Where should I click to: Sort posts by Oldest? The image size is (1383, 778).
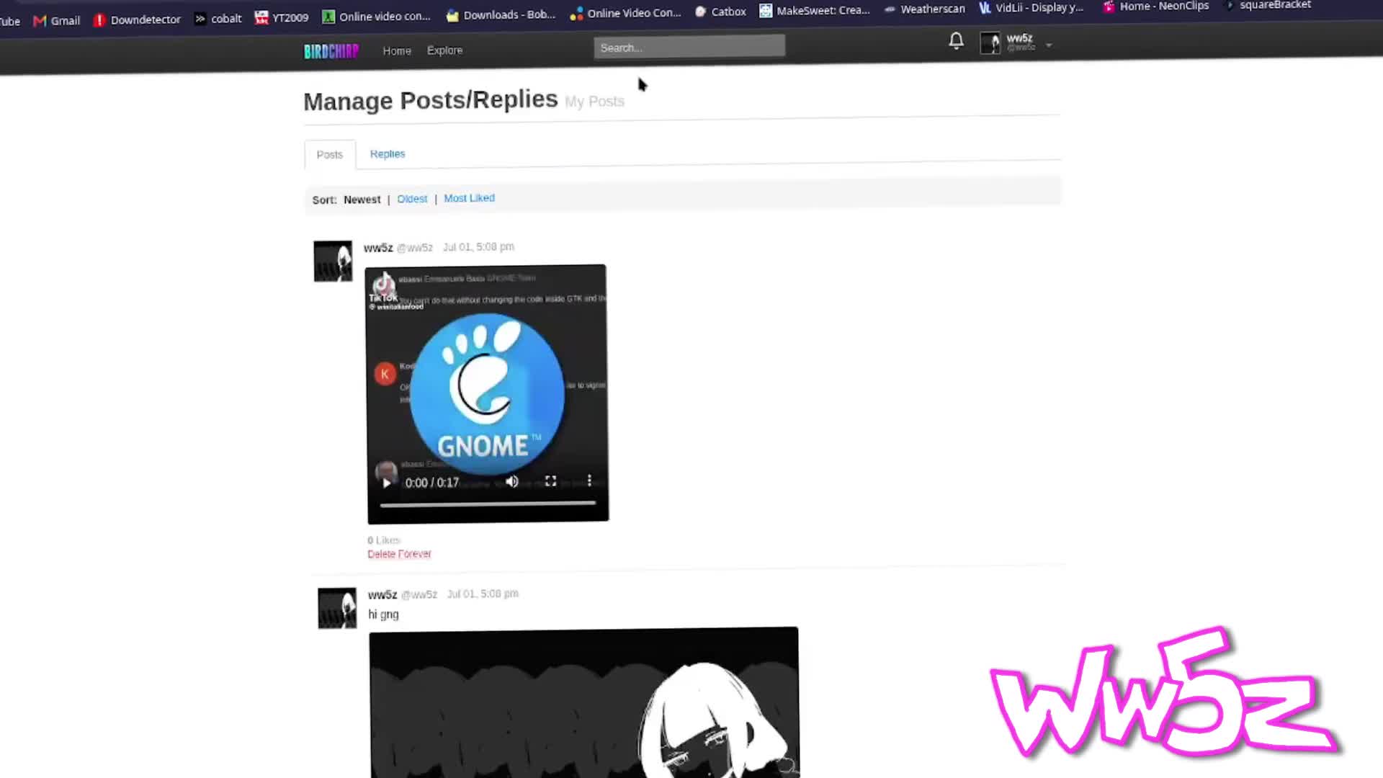click(412, 198)
